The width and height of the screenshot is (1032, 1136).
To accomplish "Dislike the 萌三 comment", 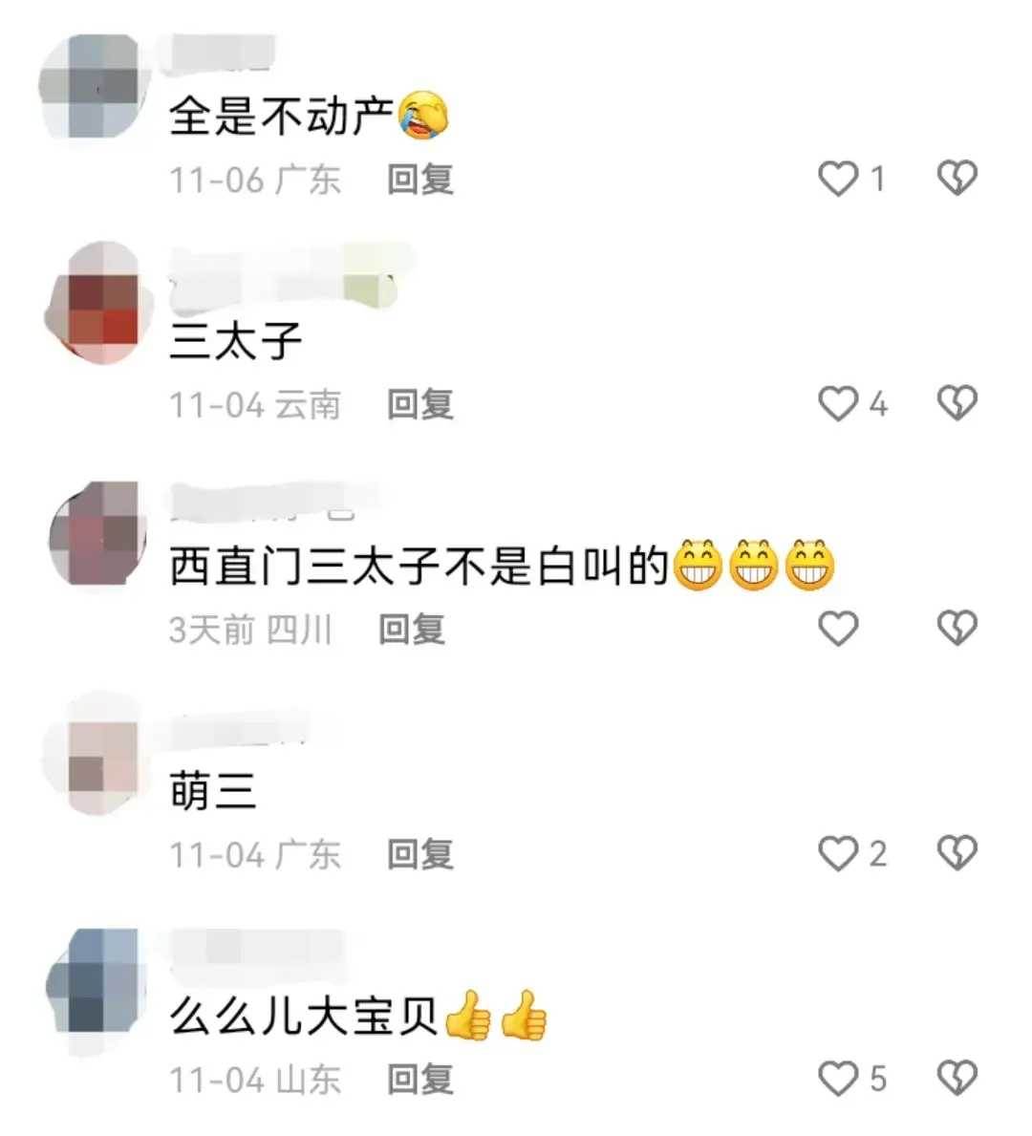I will click(957, 853).
